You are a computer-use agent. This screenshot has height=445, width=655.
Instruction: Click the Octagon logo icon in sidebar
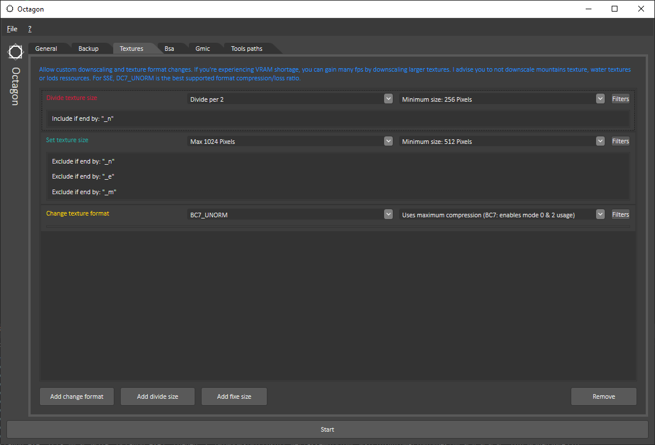coord(16,52)
